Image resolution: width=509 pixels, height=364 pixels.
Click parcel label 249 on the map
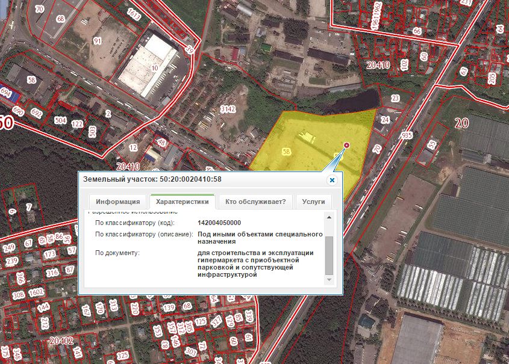click(x=9, y=248)
